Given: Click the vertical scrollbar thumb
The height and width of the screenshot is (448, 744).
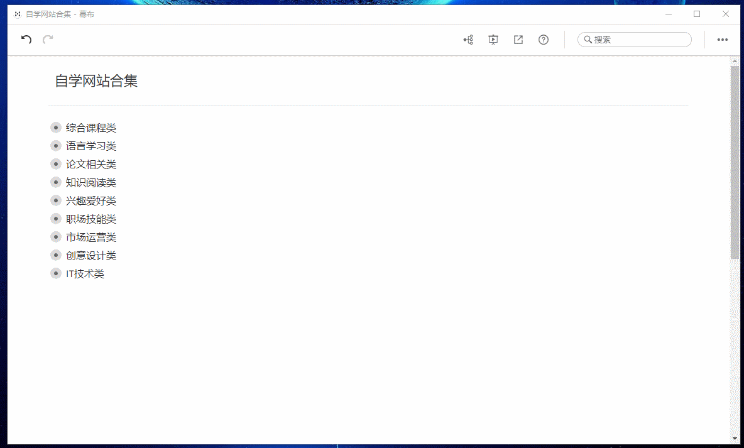Looking at the screenshot, I should pyautogui.click(x=735, y=162).
